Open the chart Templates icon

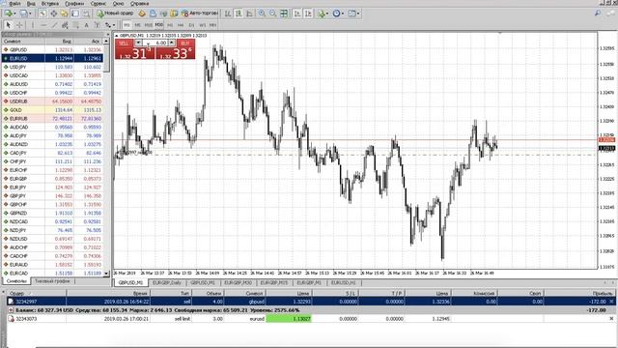point(351,14)
